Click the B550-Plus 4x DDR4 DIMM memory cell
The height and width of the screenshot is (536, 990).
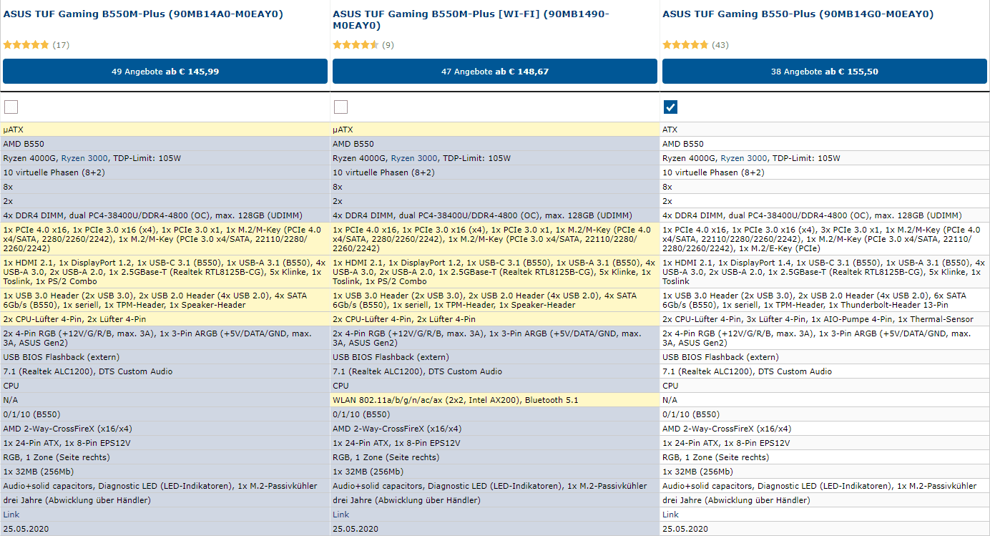tap(825, 215)
